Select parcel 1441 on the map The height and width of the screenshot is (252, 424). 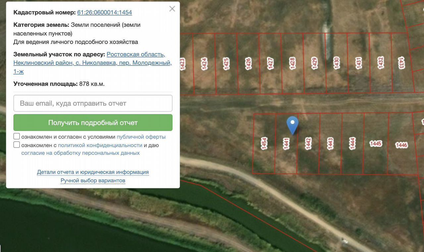click(286, 144)
